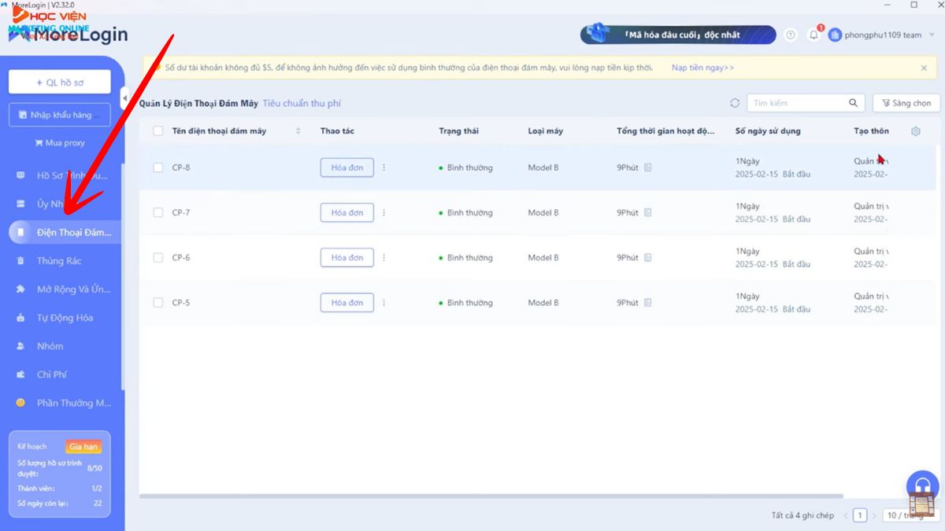945x531 pixels.
Task: Tick the checkbox for CP-8
Action: coord(158,168)
